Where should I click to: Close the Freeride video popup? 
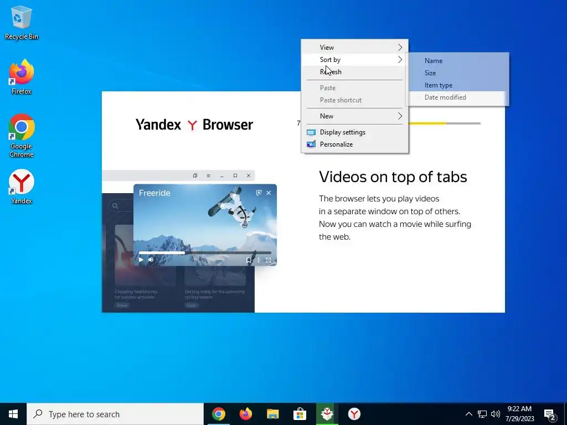269,193
